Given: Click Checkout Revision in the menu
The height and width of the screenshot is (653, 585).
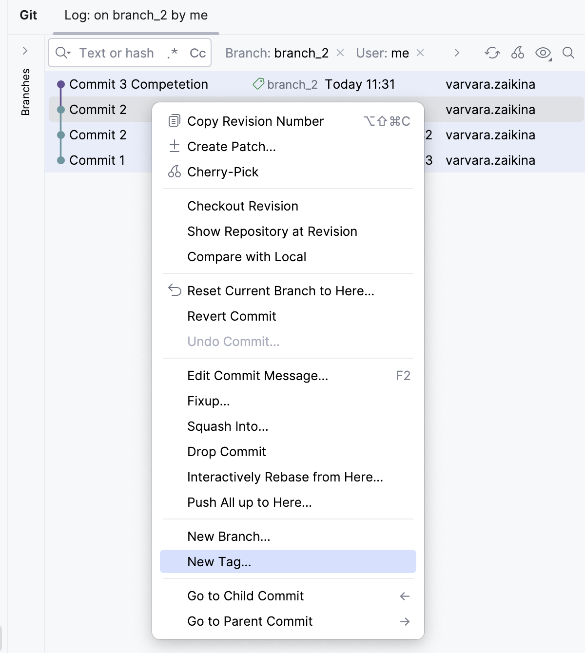Looking at the screenshot, I should (242, 206).
